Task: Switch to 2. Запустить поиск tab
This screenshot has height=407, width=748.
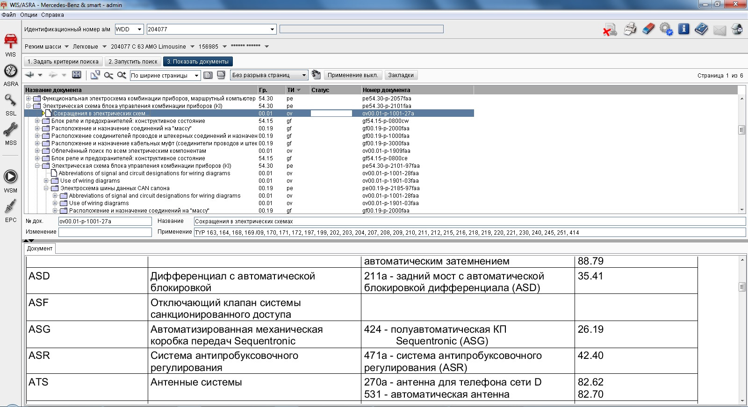Action: pyautogui.click(x=133, y=62)
